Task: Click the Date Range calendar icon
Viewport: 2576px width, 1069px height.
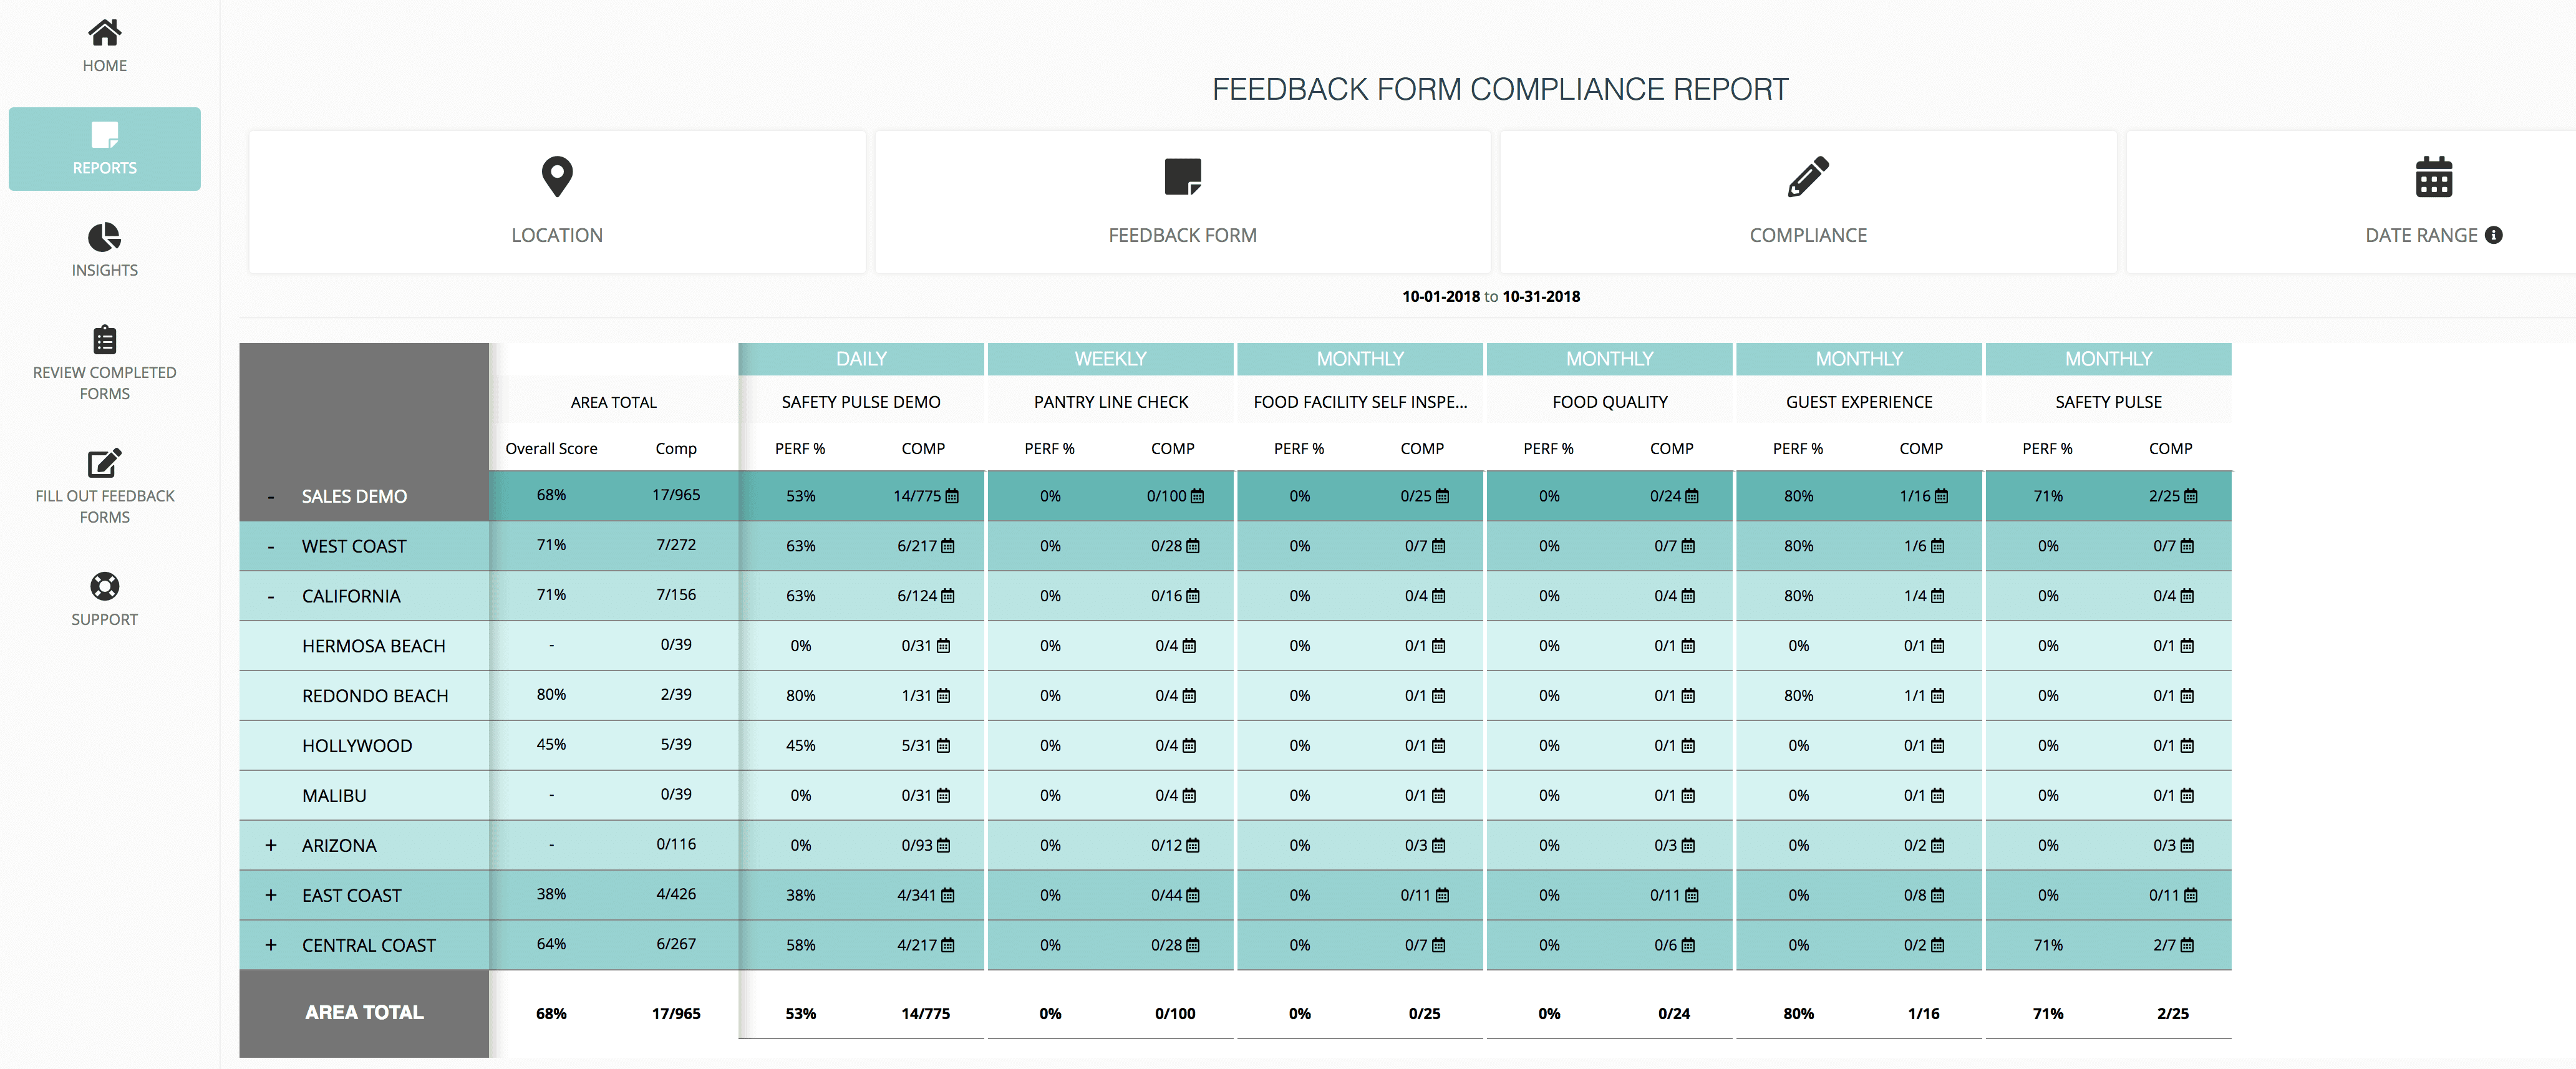Action: click(x=2433, y=177)
